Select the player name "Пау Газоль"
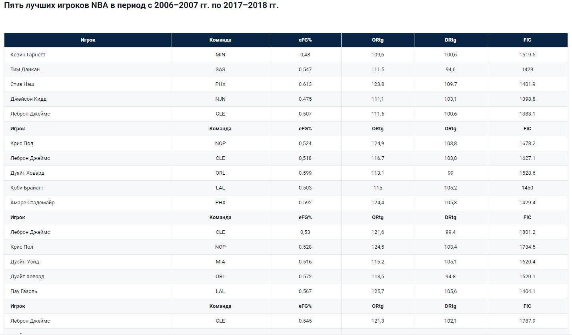 tap(24, 291)
